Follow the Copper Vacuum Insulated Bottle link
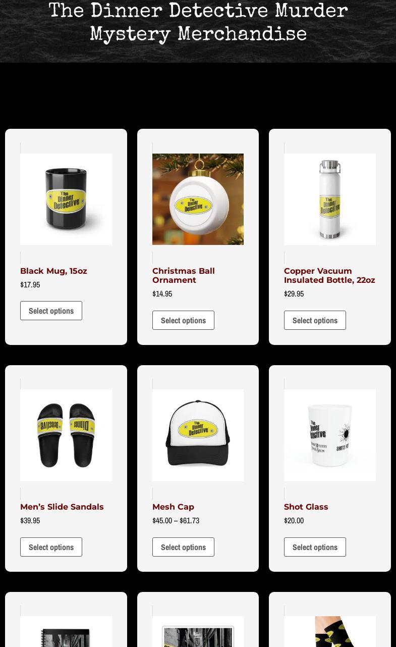This screenshot has height=647, width=396. 329,276
